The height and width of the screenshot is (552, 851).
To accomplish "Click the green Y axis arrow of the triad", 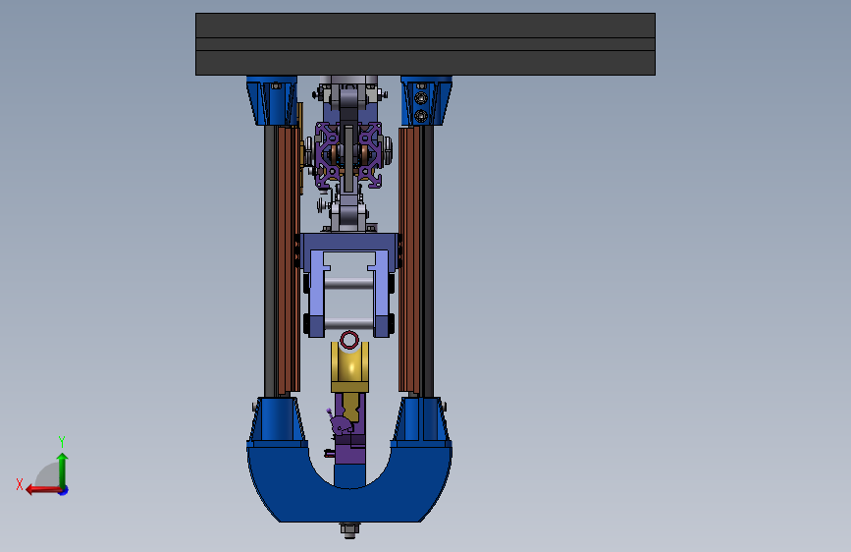I will tap(63, 469).
